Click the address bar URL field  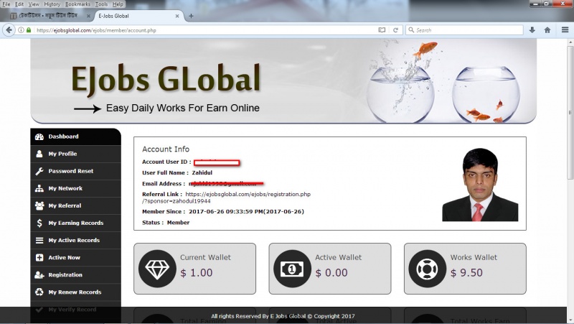205,30
